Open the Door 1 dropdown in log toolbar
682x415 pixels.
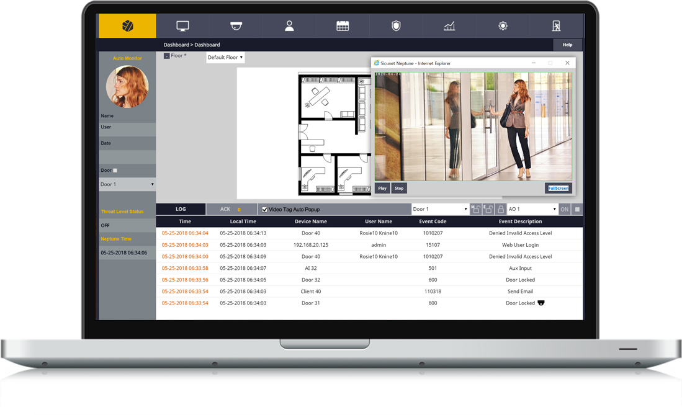440,209
